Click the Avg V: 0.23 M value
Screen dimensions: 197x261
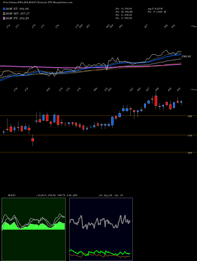(x=155, y=9)
